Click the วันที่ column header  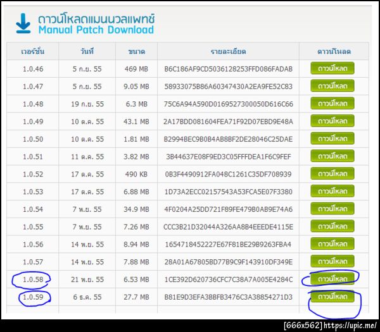coord(87,51)
